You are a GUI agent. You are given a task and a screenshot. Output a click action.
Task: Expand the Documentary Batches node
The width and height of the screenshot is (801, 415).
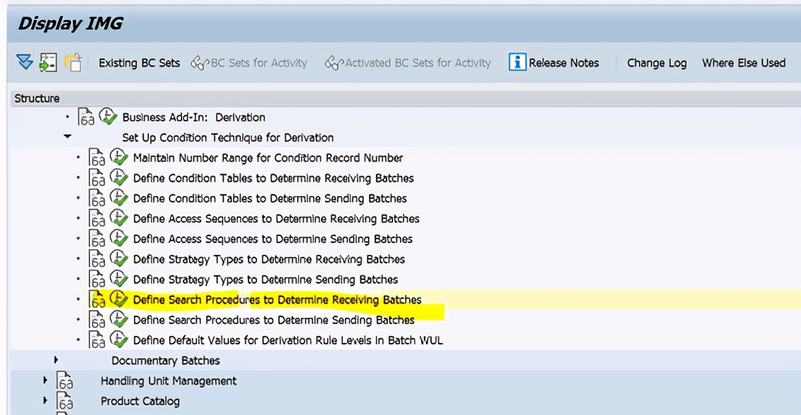click(56, 360)
